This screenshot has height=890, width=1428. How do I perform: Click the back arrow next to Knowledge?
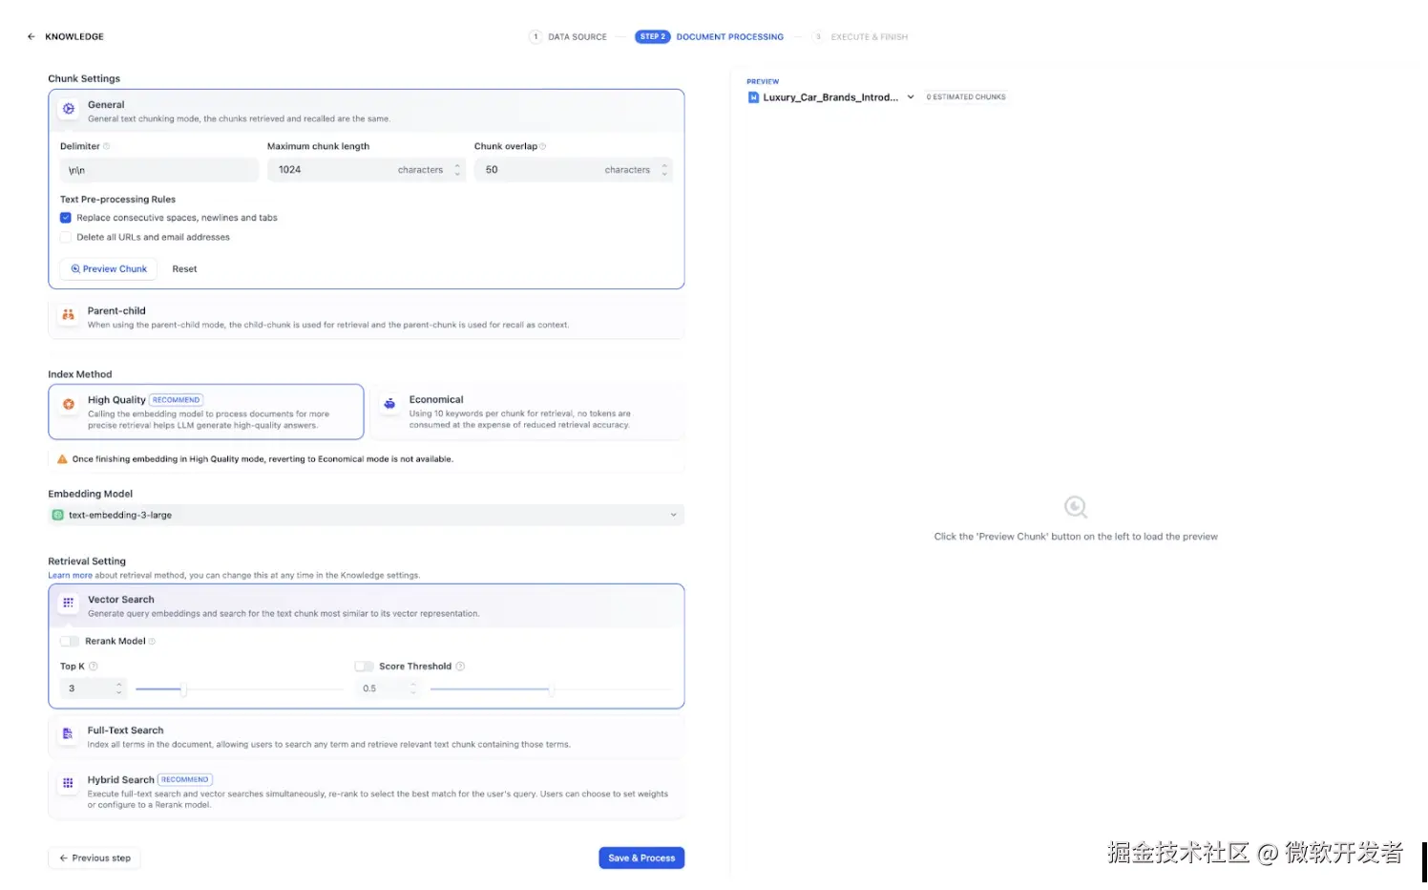[x=31, y=37]
